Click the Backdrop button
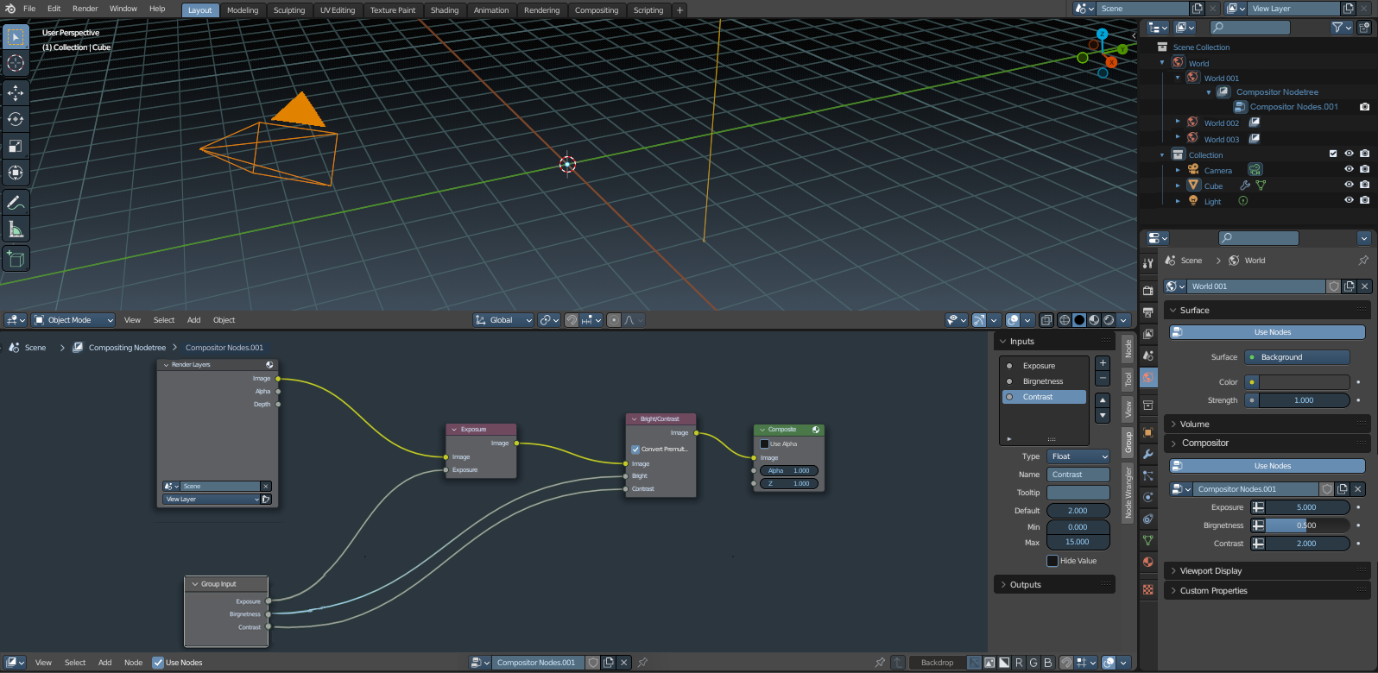This screenshot has height=673, width=1378. pos(937,663)
